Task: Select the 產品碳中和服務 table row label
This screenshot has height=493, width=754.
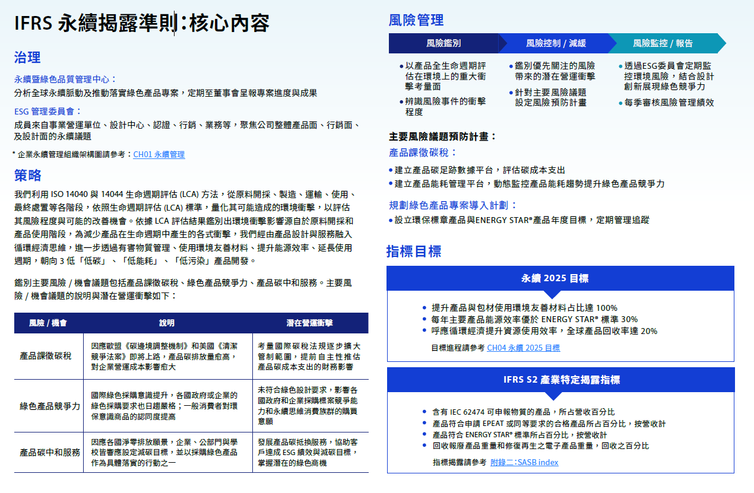Action: click(50, 452)
